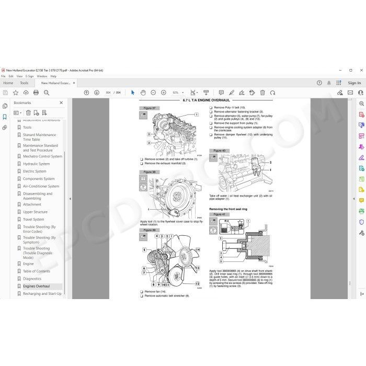Open the Attachments paperclip panel

point(5,128)
